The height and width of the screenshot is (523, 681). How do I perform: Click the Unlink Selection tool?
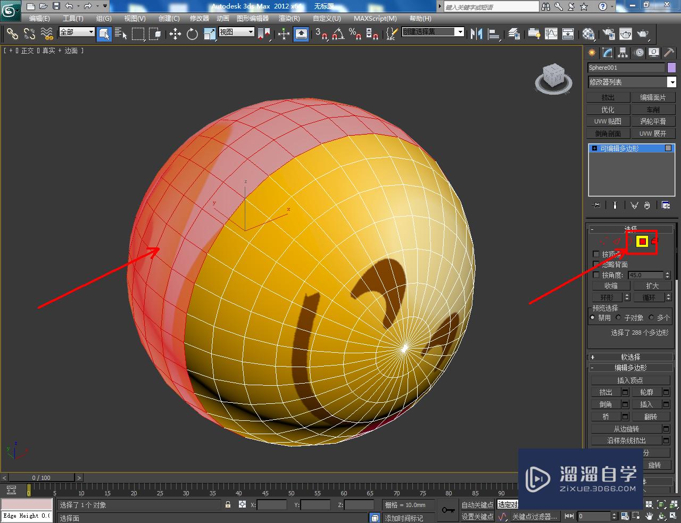pos(29,34)
